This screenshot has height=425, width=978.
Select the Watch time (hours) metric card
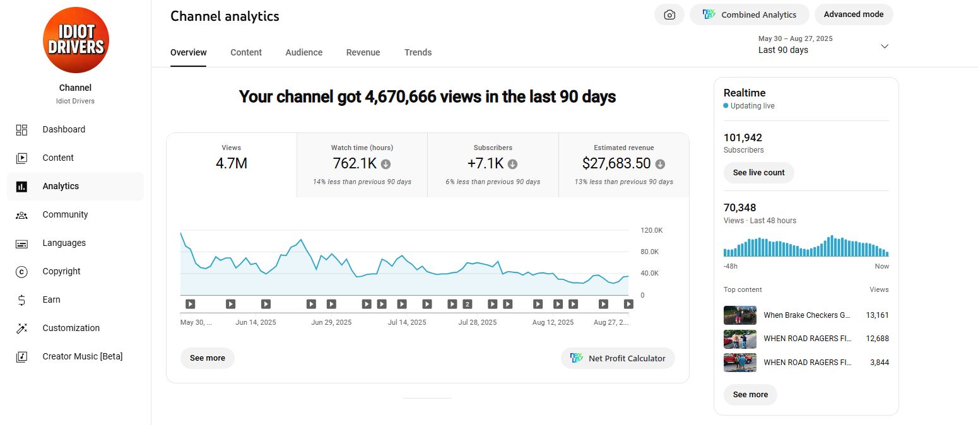click(362, 165)
